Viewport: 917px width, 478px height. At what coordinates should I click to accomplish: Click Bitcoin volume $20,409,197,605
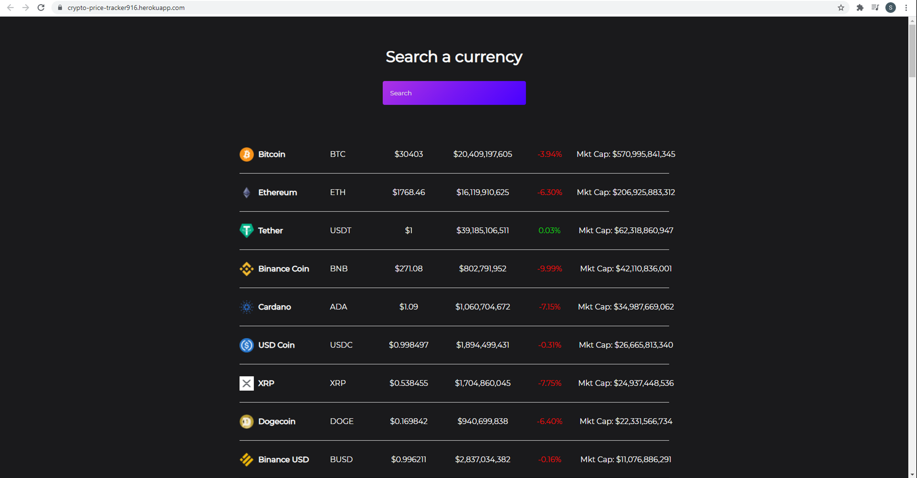[483, 154]
